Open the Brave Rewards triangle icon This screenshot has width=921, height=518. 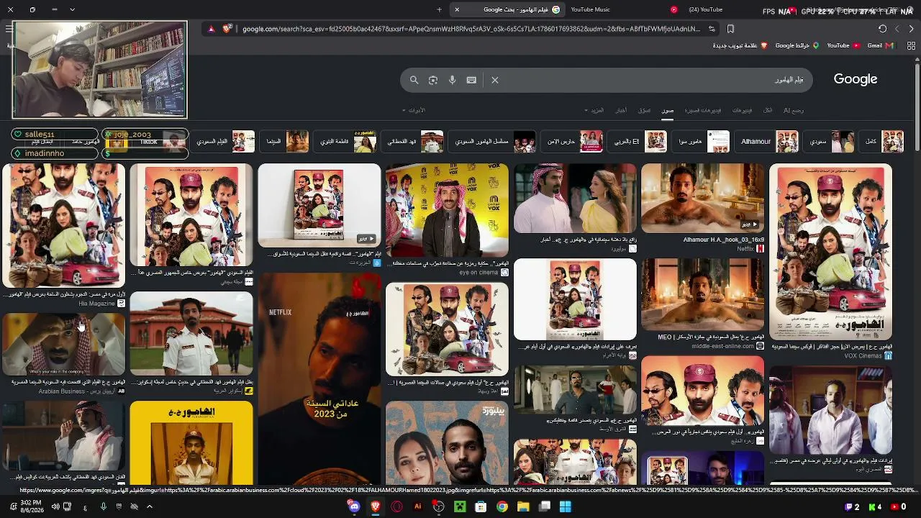pos(211,29)
